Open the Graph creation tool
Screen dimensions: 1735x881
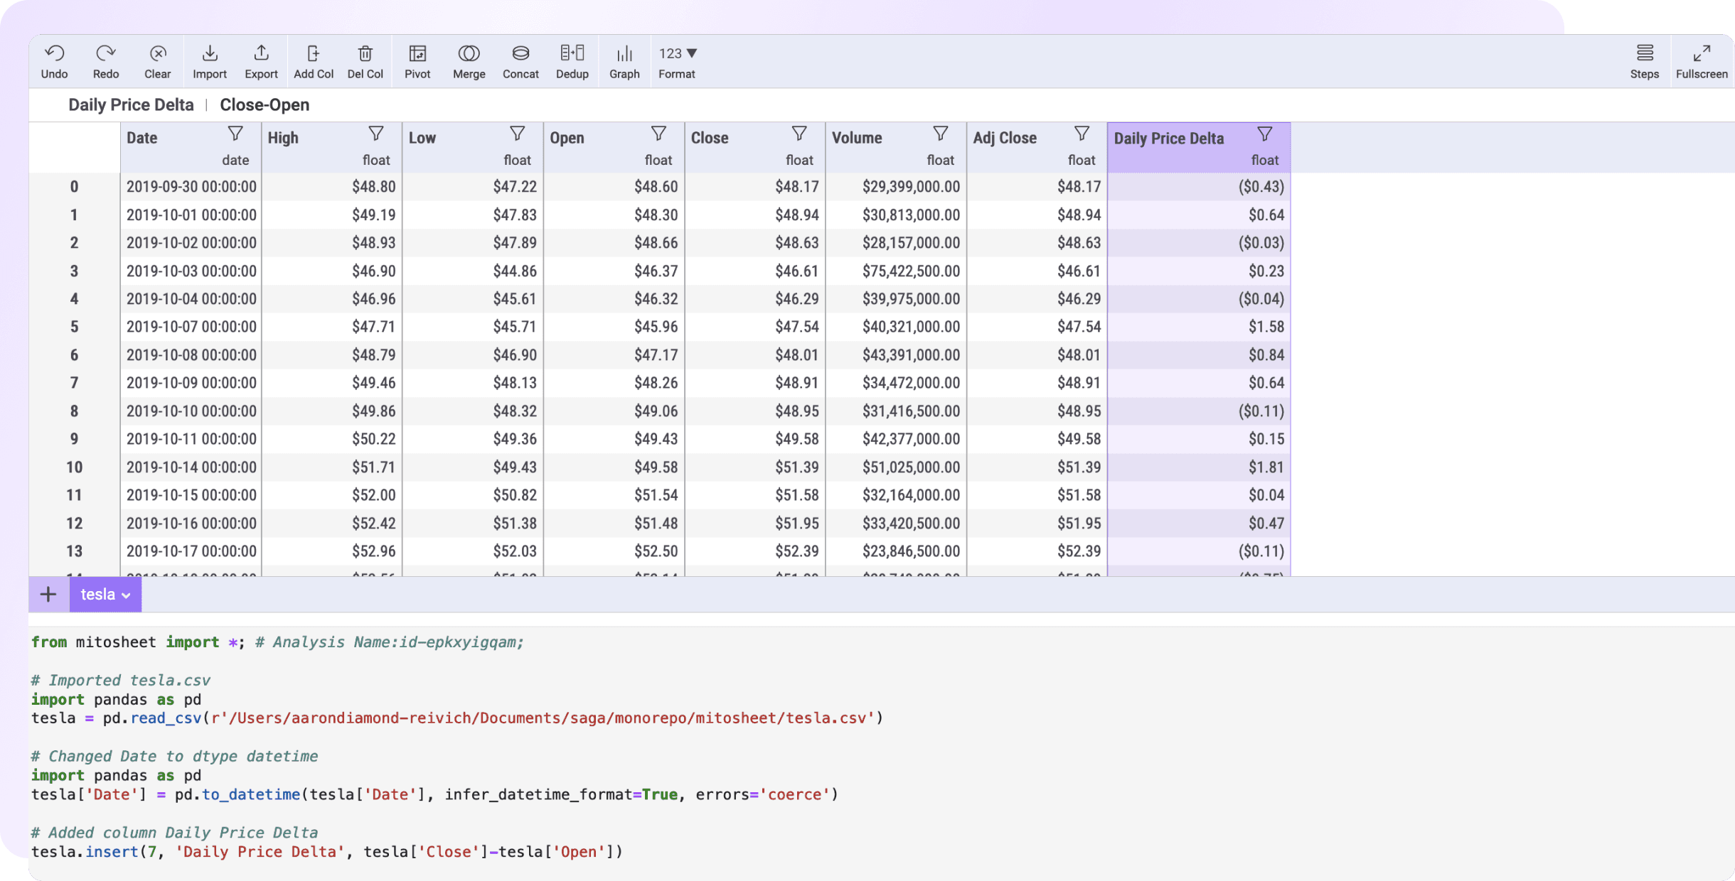click(624, 60)
